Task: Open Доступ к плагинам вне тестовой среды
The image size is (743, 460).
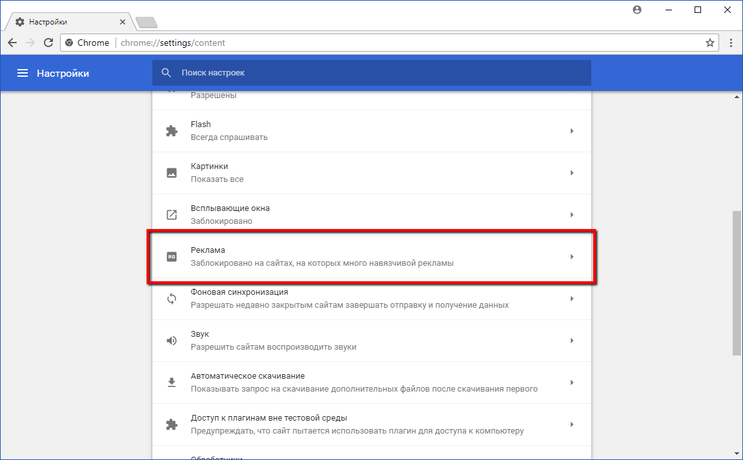Action: 372,425
